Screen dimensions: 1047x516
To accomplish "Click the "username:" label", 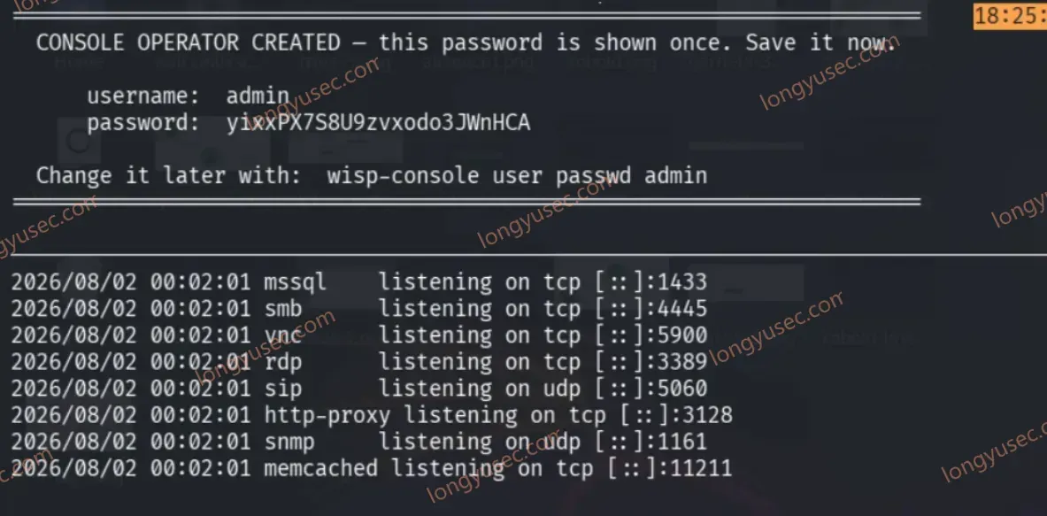I will click(x=143, y=96).
